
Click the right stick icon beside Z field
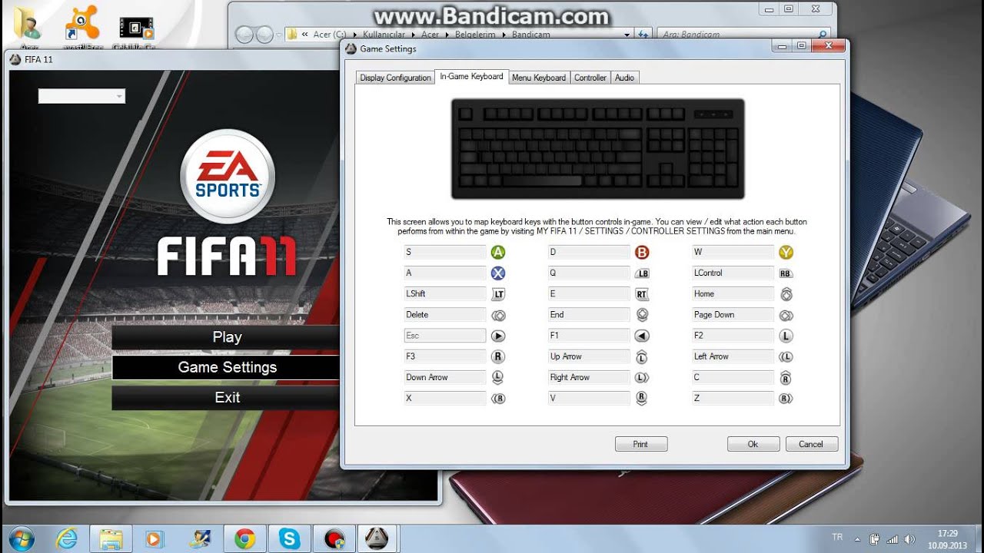(786, 398)
